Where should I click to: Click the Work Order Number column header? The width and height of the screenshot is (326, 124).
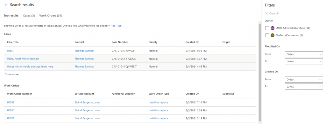point(19,94)
